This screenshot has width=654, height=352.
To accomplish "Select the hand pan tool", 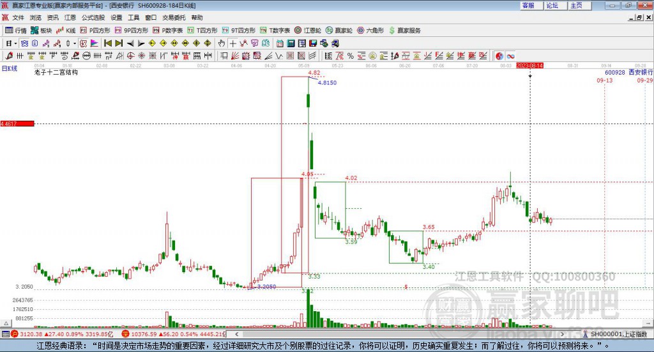I will tap(222, 43).
